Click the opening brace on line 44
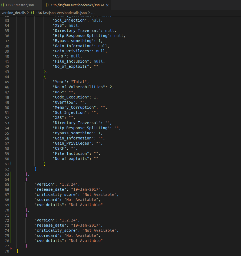 (45, 77)
